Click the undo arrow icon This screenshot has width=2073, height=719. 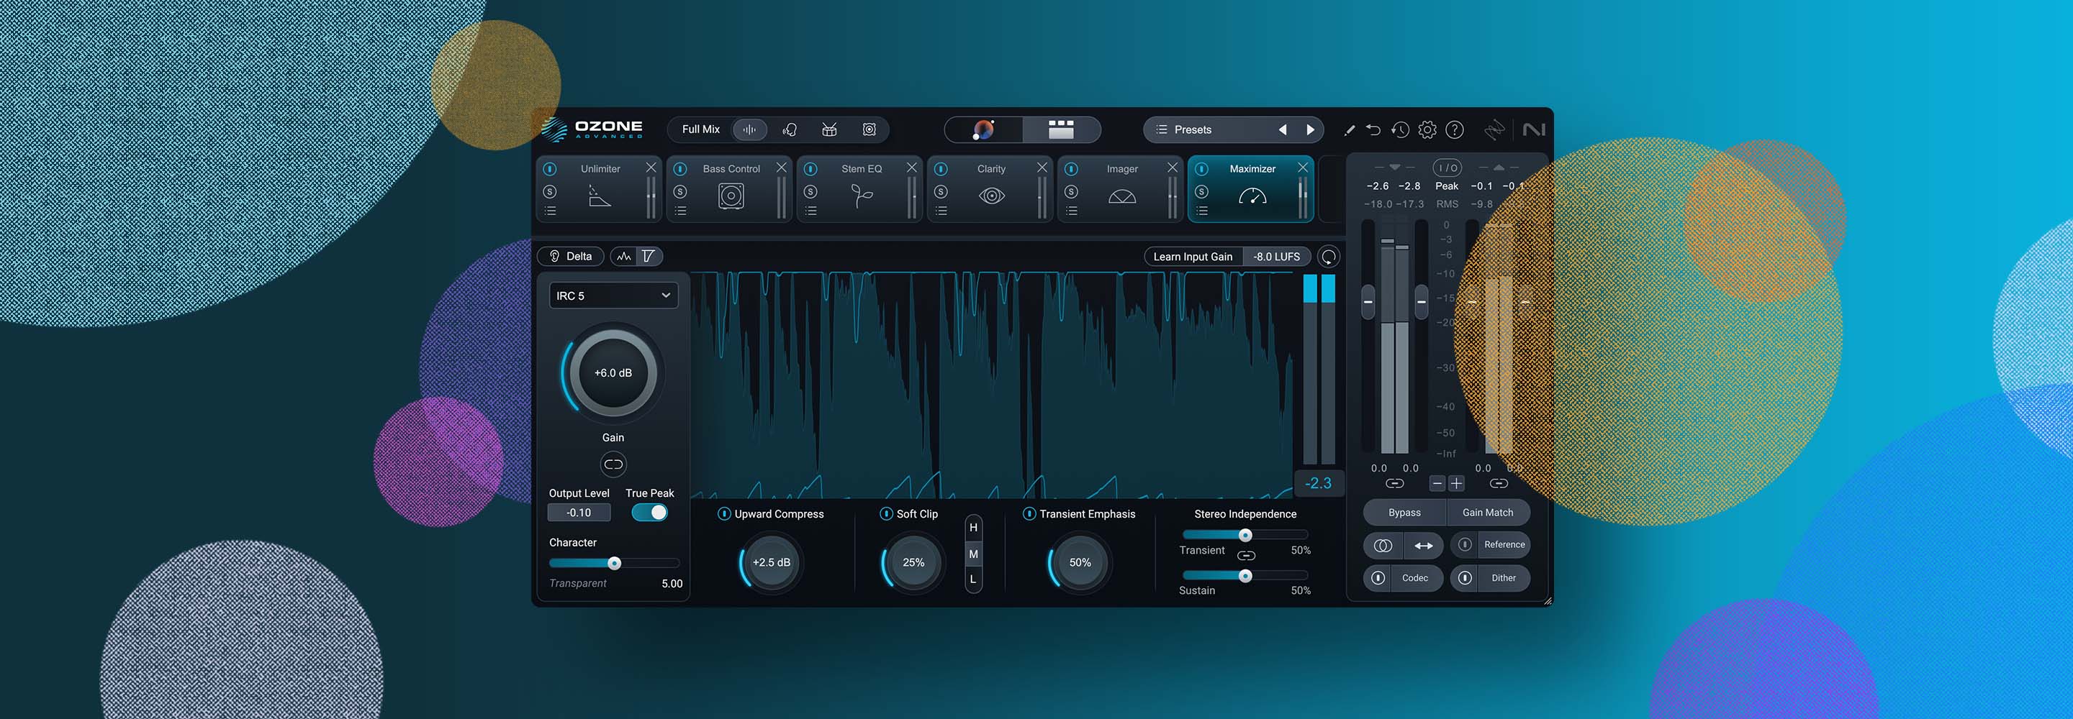(1373, 129)
